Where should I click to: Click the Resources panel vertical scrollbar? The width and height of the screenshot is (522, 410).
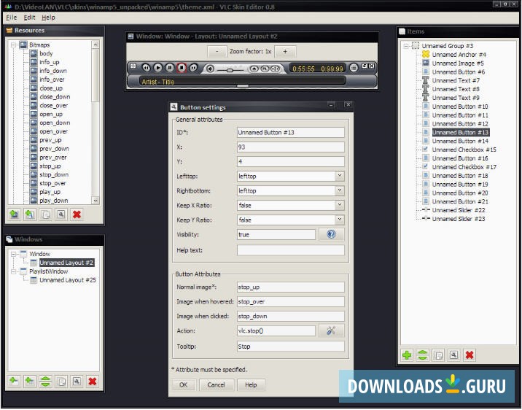(x=96, y=75)
